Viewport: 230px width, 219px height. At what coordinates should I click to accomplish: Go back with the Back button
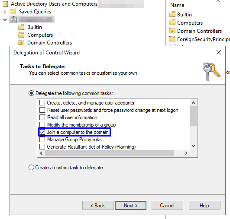(98, 206)
